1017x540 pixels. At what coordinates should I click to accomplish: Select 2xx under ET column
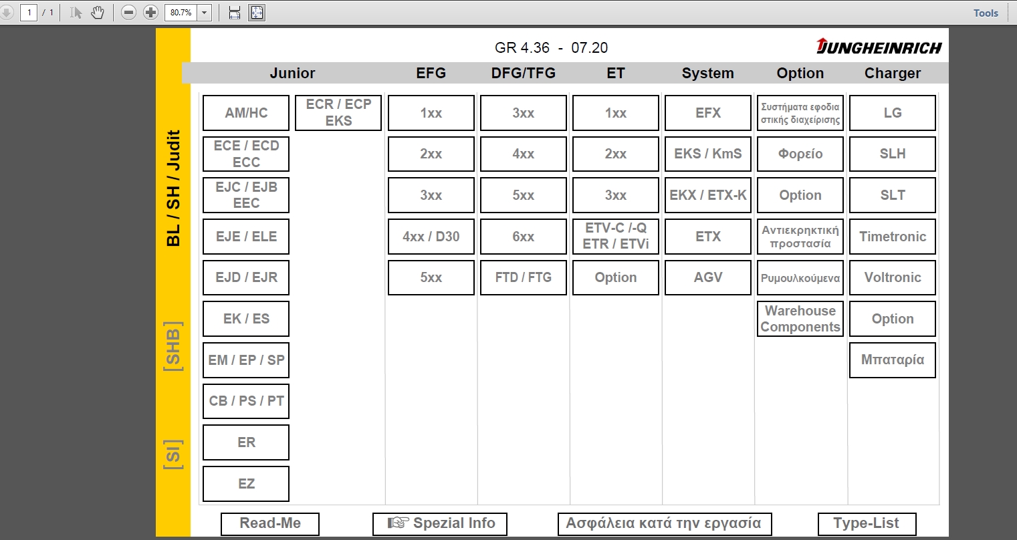[x=616, y=154]
